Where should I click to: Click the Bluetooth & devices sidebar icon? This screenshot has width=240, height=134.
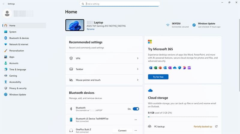point(6,38)
